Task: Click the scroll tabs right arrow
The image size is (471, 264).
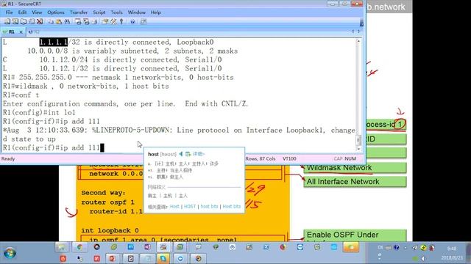Action: click(x=358, y=32)
